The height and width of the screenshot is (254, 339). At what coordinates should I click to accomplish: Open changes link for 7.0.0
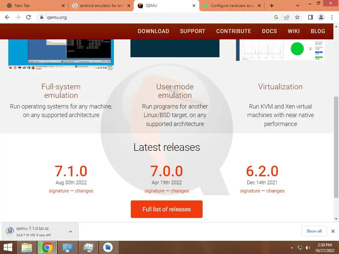tap(180, 191)
